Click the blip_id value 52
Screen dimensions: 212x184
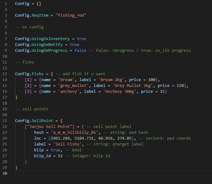[60, 156]
